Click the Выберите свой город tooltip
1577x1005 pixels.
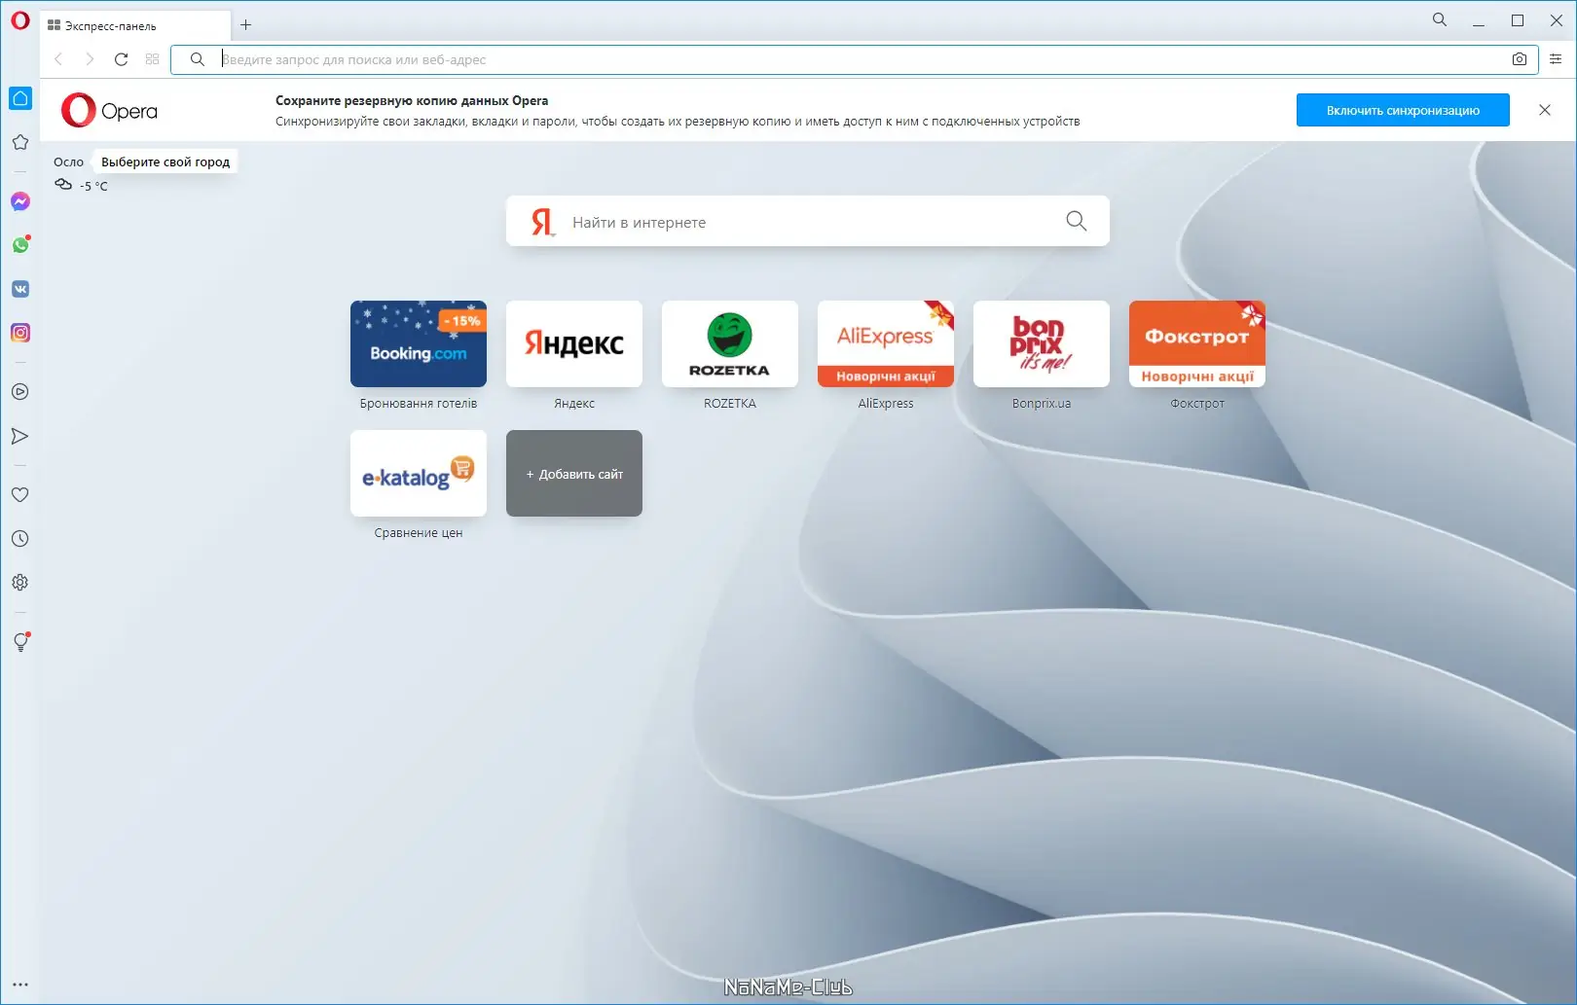pos(165,162)
